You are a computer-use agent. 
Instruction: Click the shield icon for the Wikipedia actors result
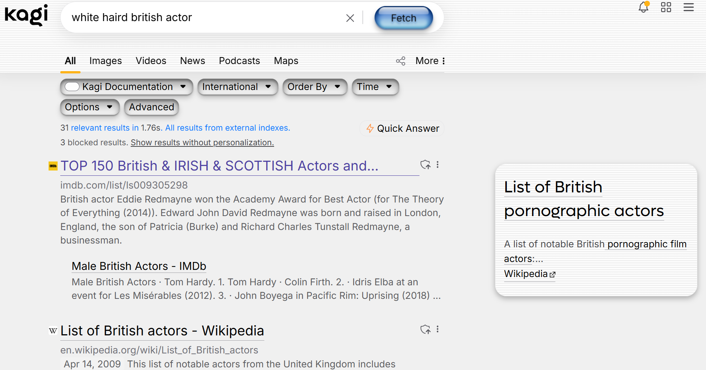tap(425, 330)
